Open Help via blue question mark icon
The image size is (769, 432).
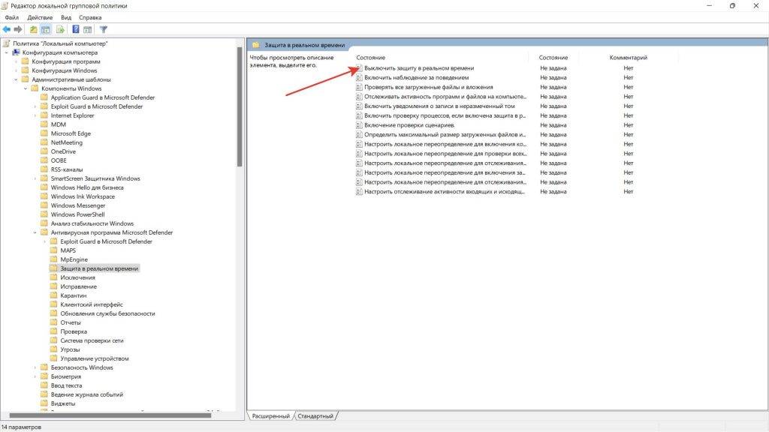tap(76, 29)
